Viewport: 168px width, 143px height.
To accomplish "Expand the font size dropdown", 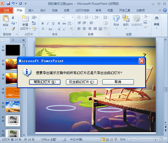I will click(x=72, y=18).
